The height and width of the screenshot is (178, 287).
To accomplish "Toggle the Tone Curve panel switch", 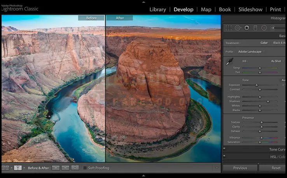I will (224, 149).
